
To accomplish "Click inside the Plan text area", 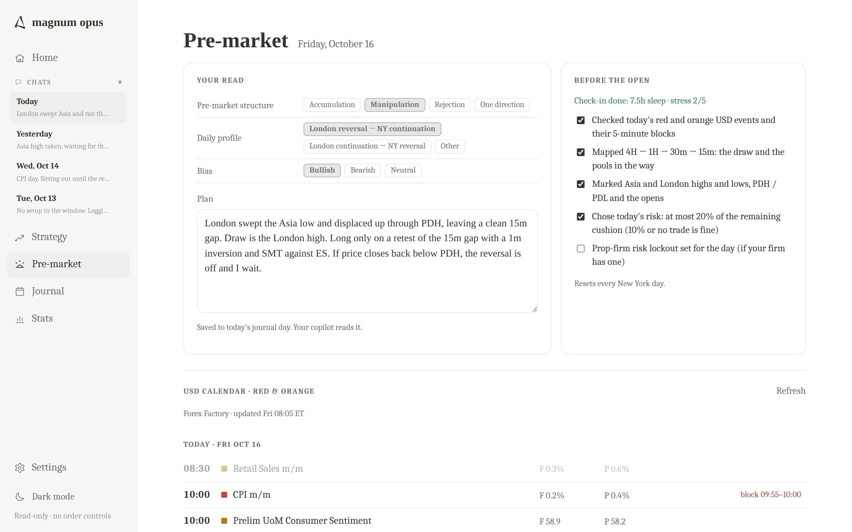I will tap(367, 261).
